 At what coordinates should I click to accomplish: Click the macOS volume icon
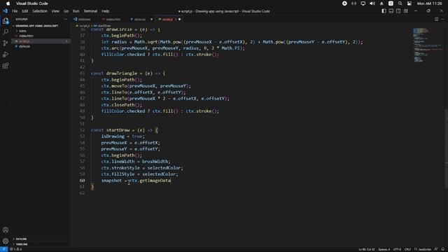tap(372, 3)
